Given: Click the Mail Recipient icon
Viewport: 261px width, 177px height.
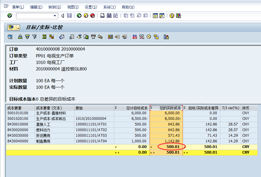Looking at the screenshot, I should pos(93,37).
